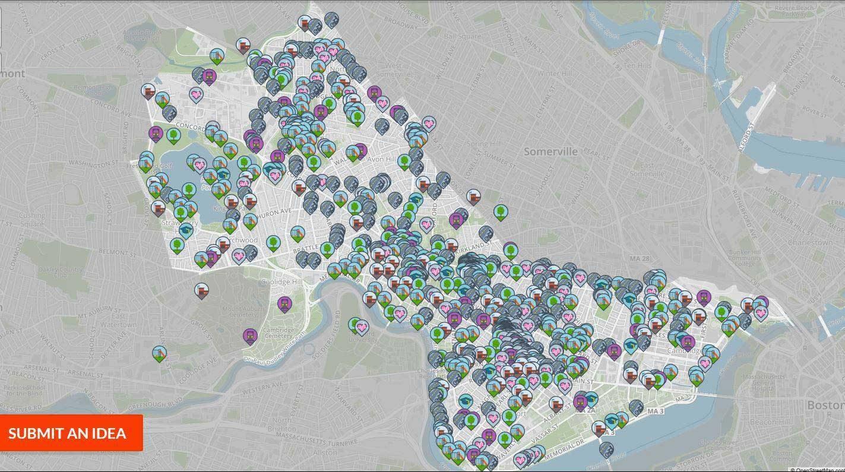The height and width of the screenshot is (472, 845).
Task: Click the SUBMIT AN IDEA button
Action: pos(71,433)
